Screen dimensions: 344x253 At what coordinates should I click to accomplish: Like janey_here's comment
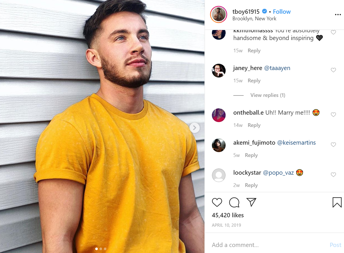333,70
